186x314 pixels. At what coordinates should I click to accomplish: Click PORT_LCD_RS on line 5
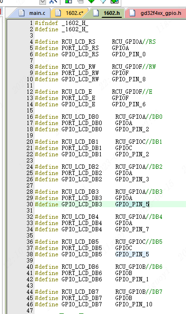80,48
